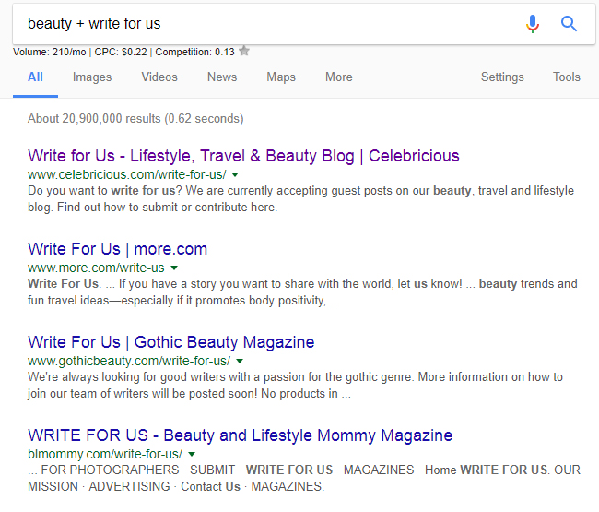
Task: Click the www.celebricious.com/write-for-us/ URL text
Action: (x=127, y=174)
